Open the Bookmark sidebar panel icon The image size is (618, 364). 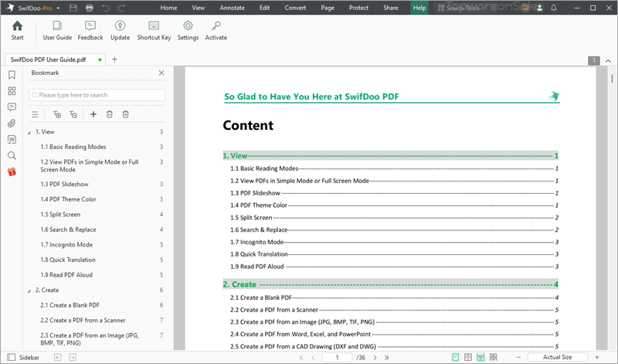12,75
